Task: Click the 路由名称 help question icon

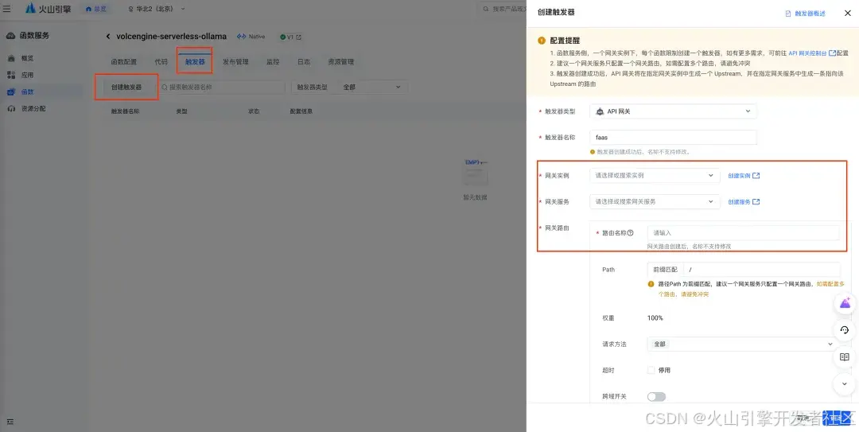Action: [x=630, y=233]
